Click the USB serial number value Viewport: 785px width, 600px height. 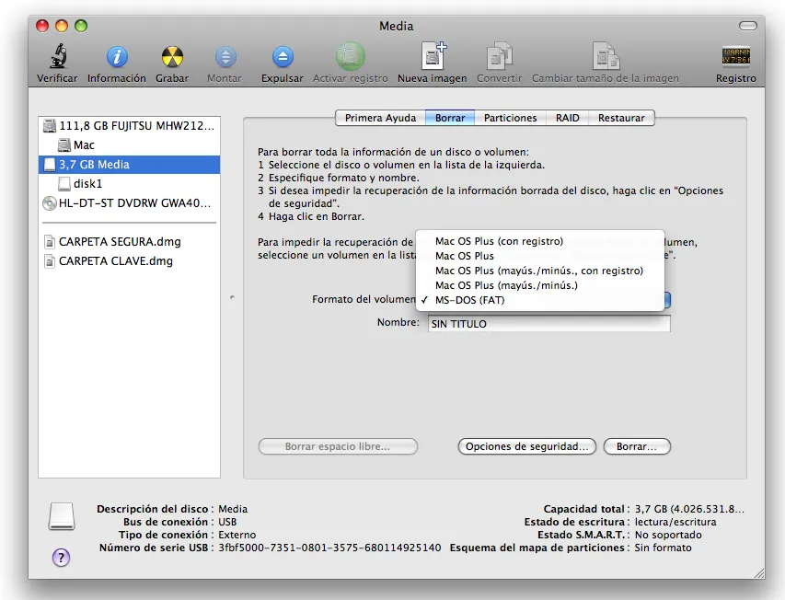(329, 548)
